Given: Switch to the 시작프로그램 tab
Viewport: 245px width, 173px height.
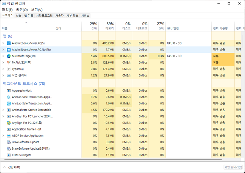Looking at the screenshot, I should tap(44, 15).
